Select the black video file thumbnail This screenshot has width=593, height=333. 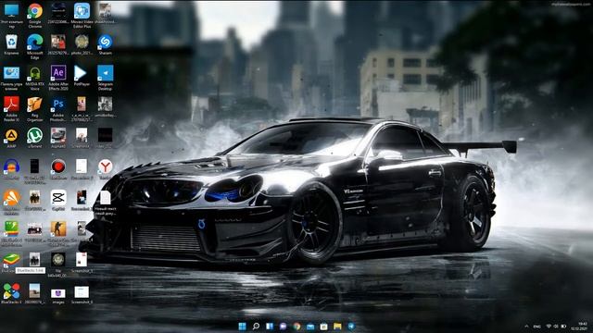point(105,135)
